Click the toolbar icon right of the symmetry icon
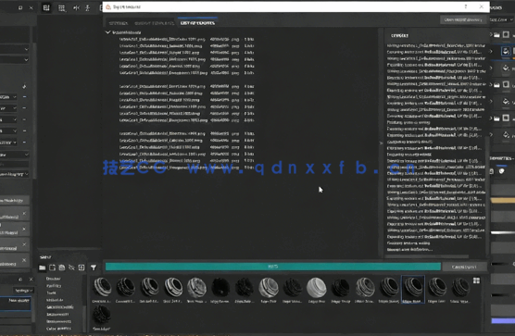The width and height of the screenshot is (515, 336). [87, 8]
